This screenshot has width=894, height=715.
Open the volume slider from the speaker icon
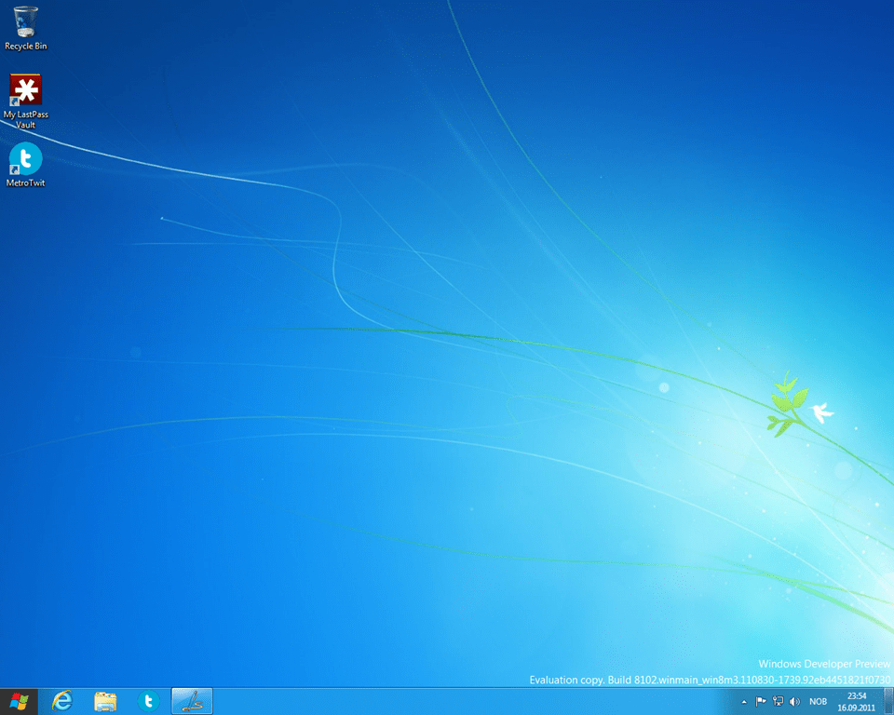click(795, 701)
